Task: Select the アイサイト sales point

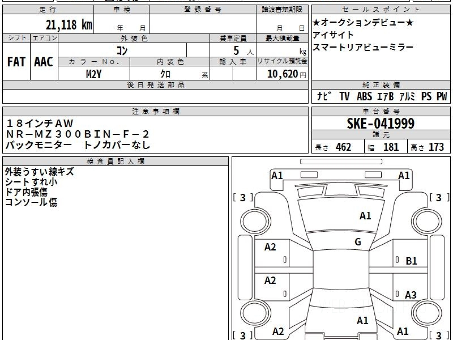Action: (x=333, y=35)
